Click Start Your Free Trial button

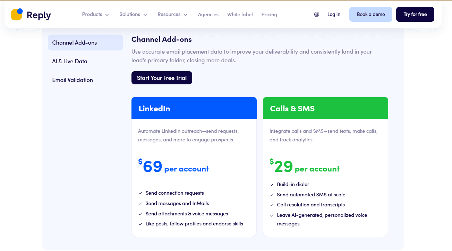pyautogui.click(x=162, y=78)
